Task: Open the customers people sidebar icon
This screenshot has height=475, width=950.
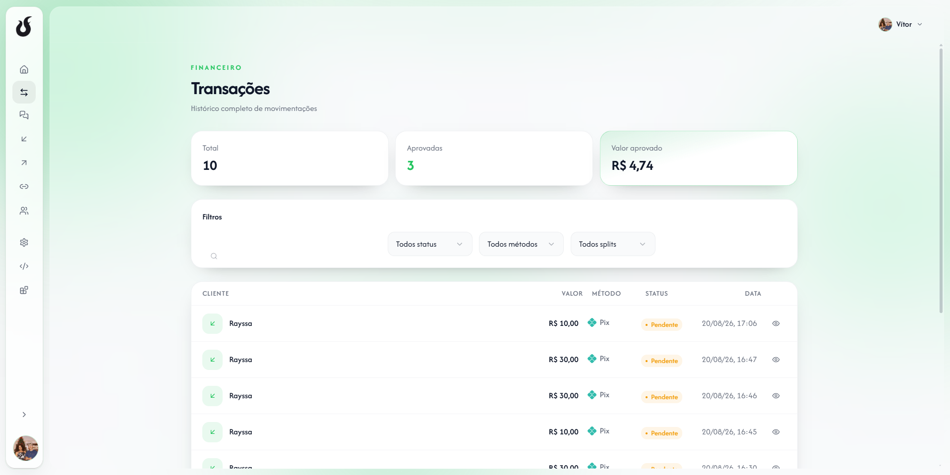Action: [24, 211]
